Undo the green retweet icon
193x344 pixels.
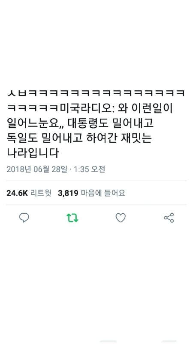(x=72, y=218)
